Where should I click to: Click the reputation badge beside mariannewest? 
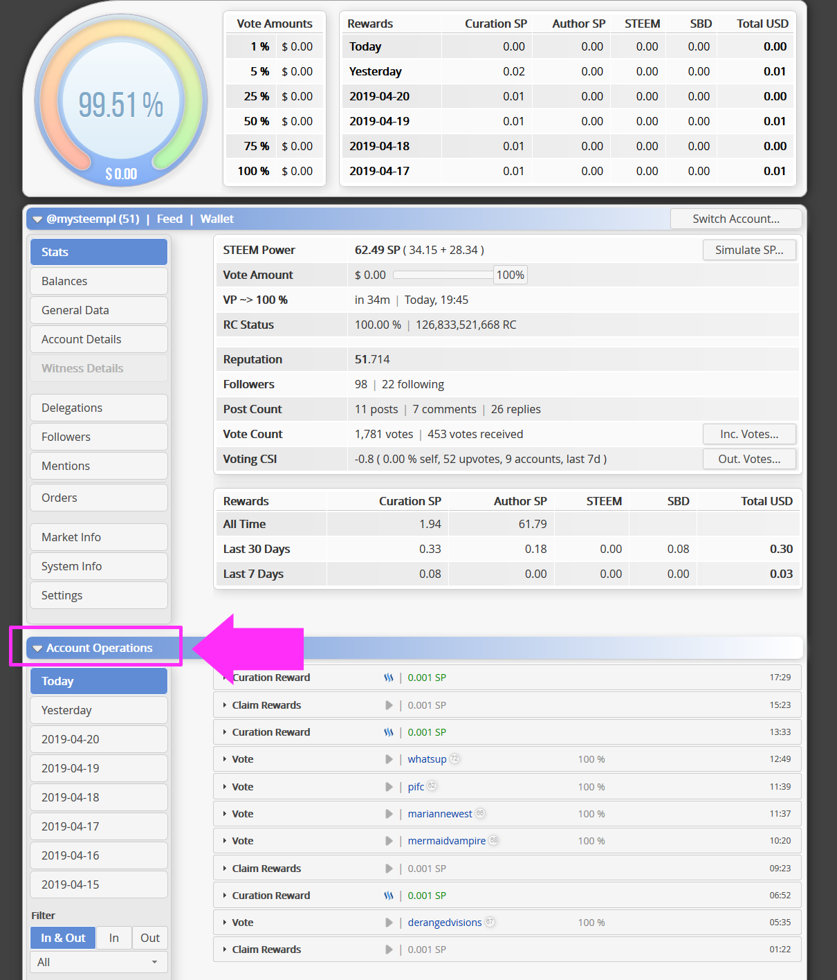480,813
